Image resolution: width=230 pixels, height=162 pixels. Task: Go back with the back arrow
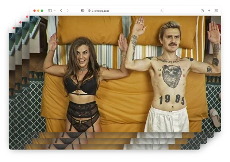pyautogui.click(x=61, y=11)
